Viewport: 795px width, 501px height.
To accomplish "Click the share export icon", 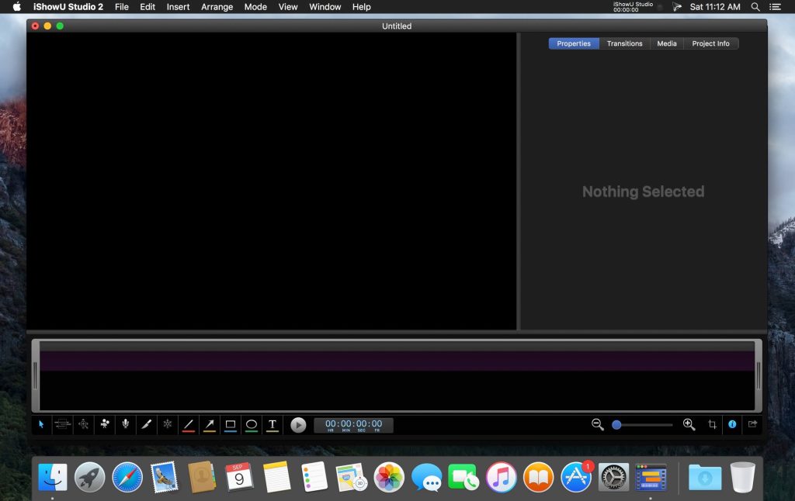I will tap(752, 424).
